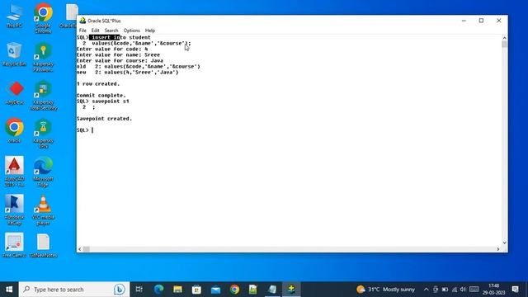Viewport: 528px width, 297px height.
Task: Open Mail app from taskbar
Action: click(215, 290)
